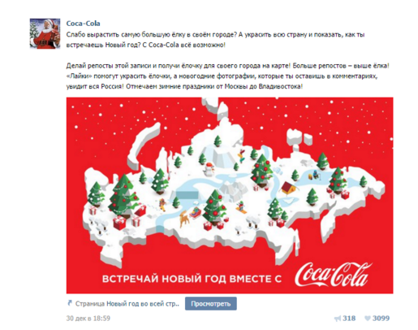Open the Страница Новый год во всей стр.. link

point(127,304)
